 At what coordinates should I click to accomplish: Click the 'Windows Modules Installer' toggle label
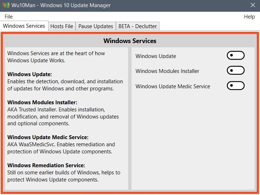click(167, 71)
